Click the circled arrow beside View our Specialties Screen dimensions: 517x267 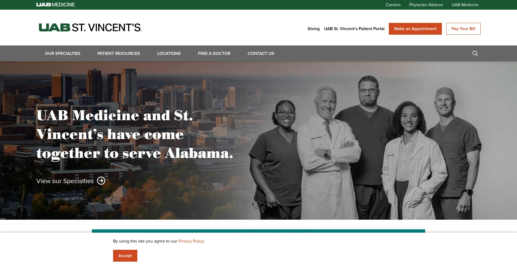(101, 181)
